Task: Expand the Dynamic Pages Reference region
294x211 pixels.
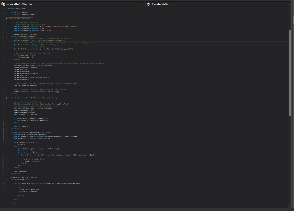Action: pyautogui.click(x=6, y=18)
